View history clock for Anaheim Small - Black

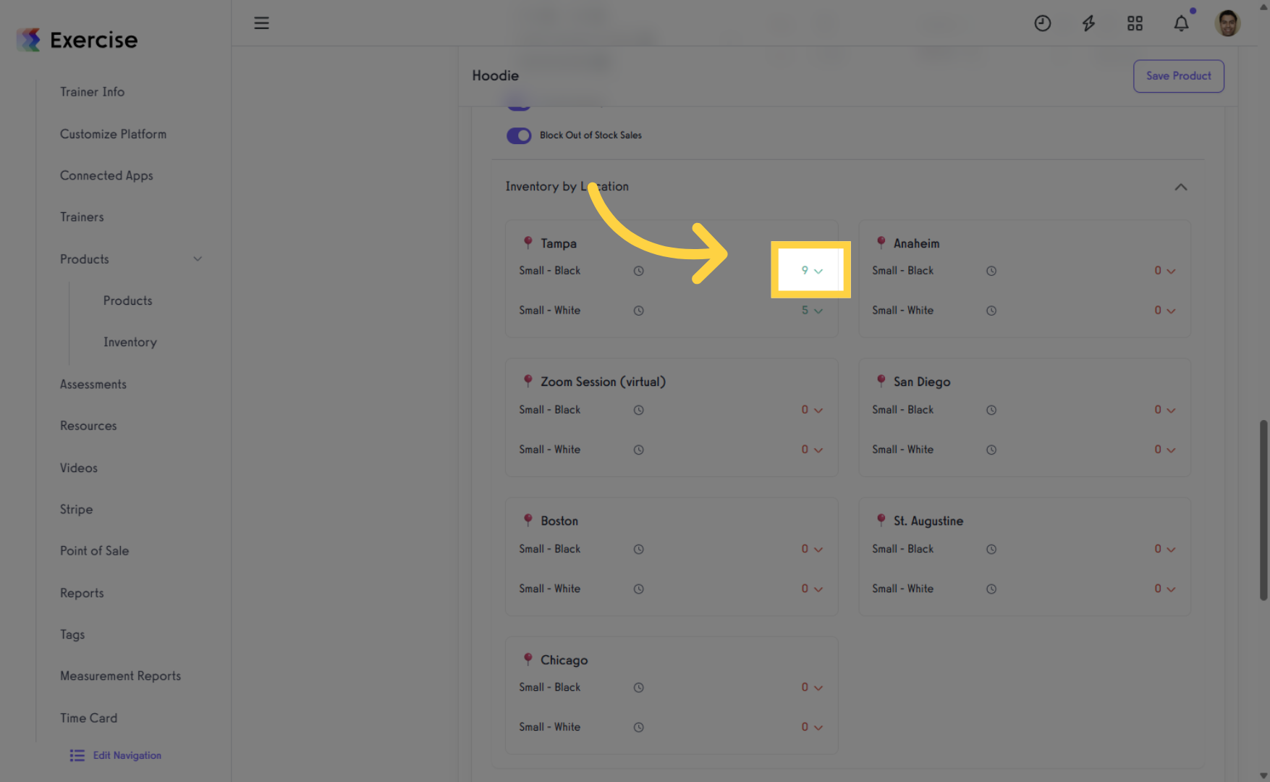(x=991, y=271)
